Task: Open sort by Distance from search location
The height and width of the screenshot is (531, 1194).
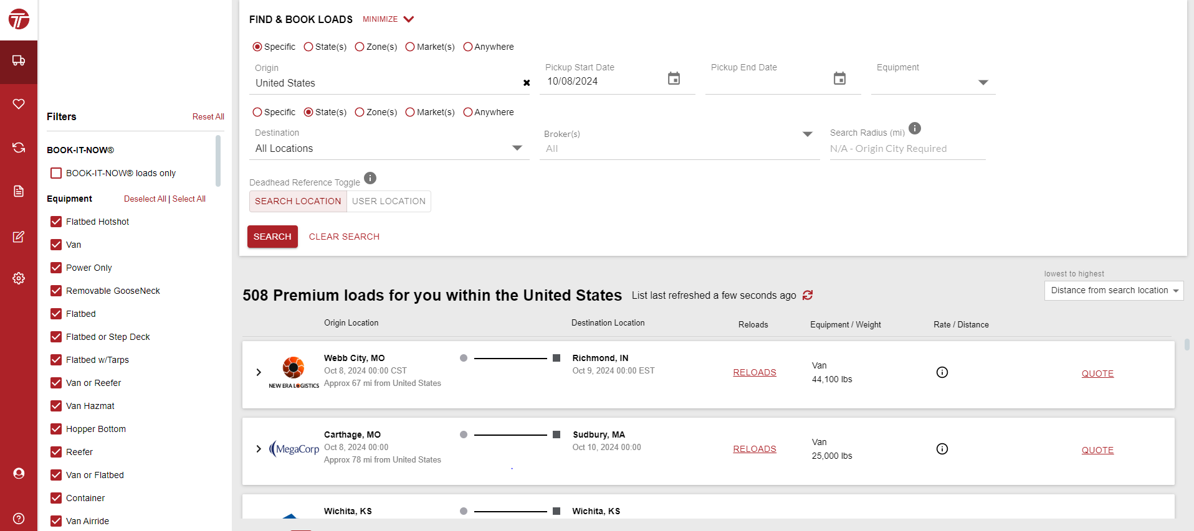Action: pos(1113,291)
